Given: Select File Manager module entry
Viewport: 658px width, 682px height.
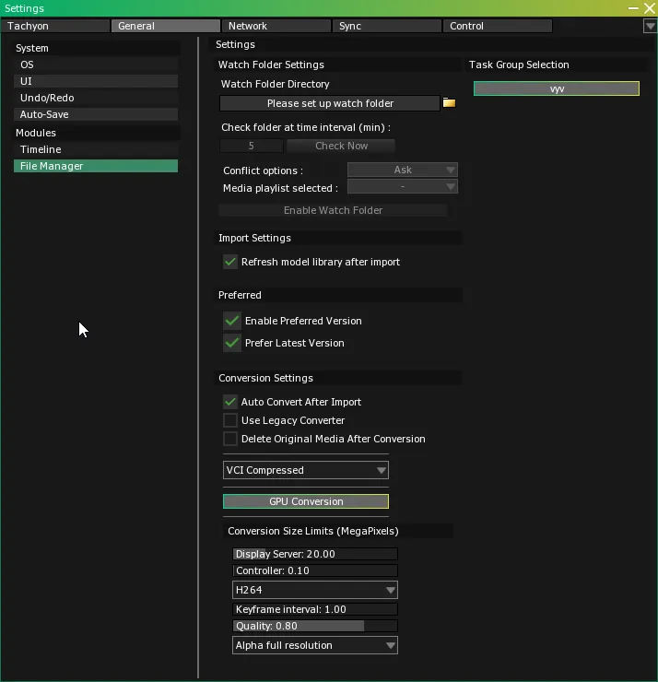Looking at the screenshot, I should (x=96, y=166).
